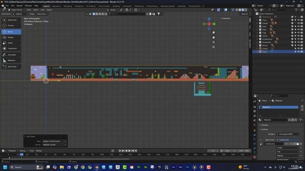Hide the Pipe collection eye icon
305x171 pixels.
pos(299,29)
